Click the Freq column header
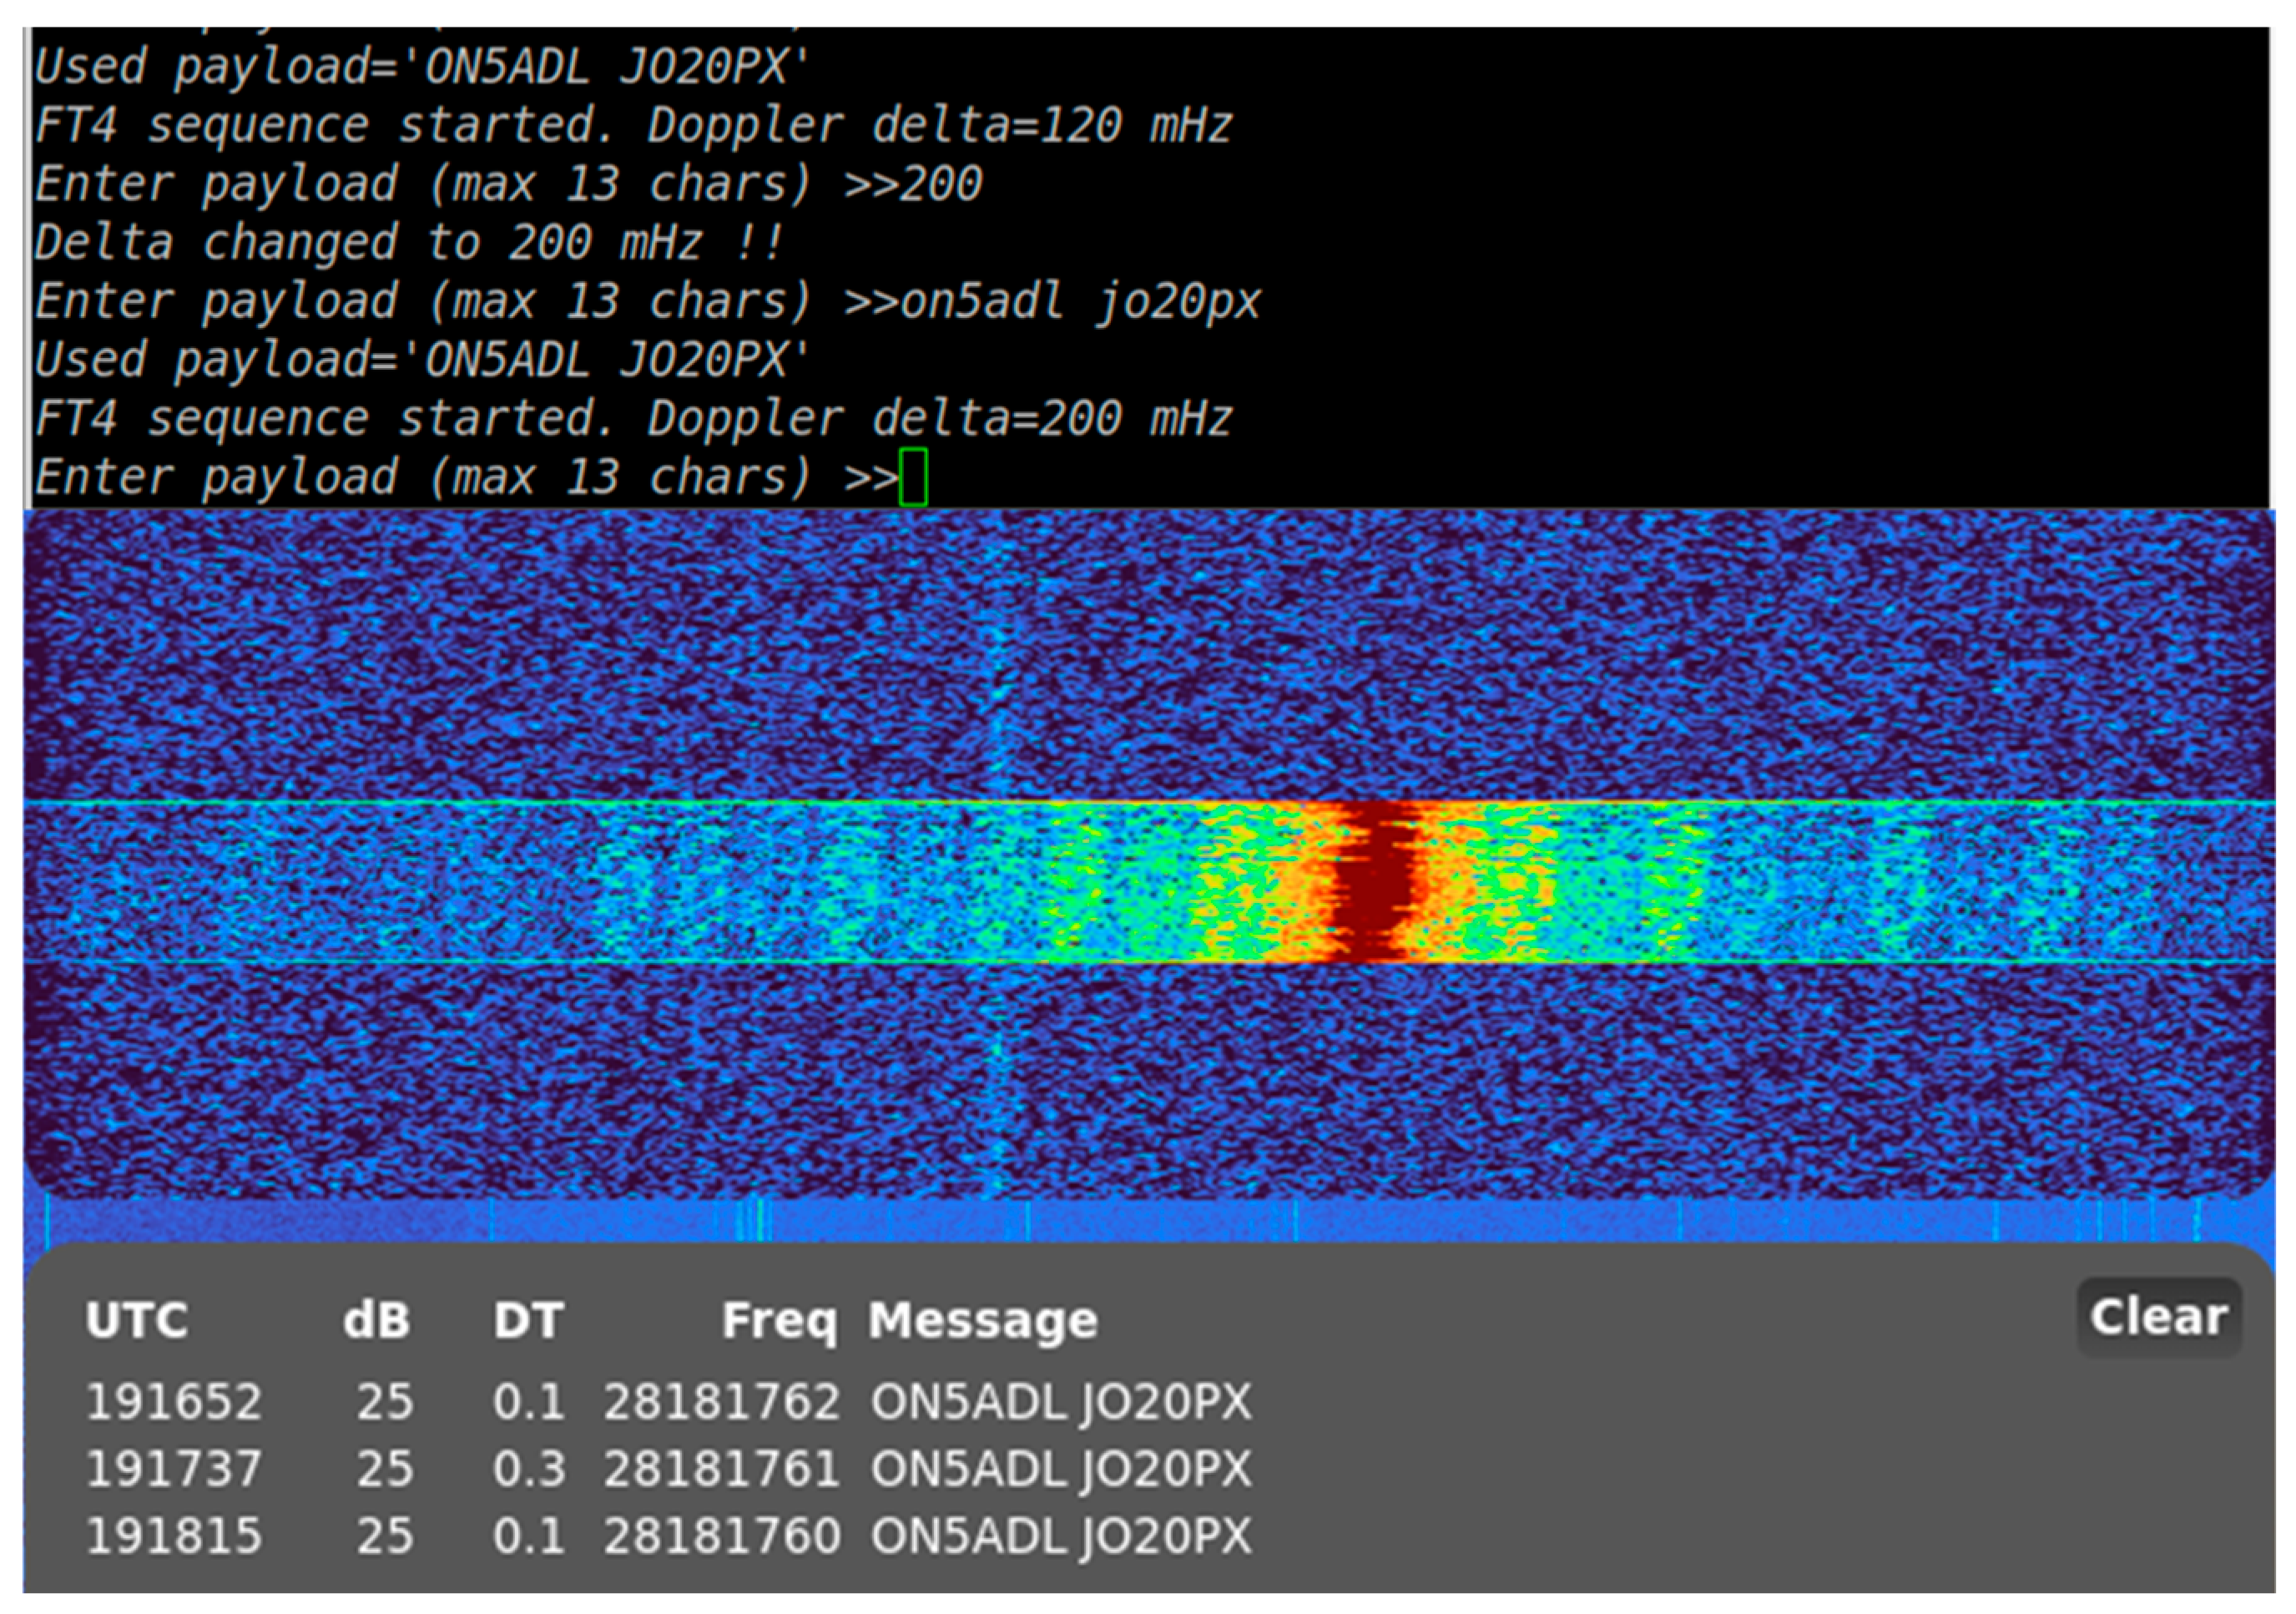 pyautogui.click(x=779, y=1321)
